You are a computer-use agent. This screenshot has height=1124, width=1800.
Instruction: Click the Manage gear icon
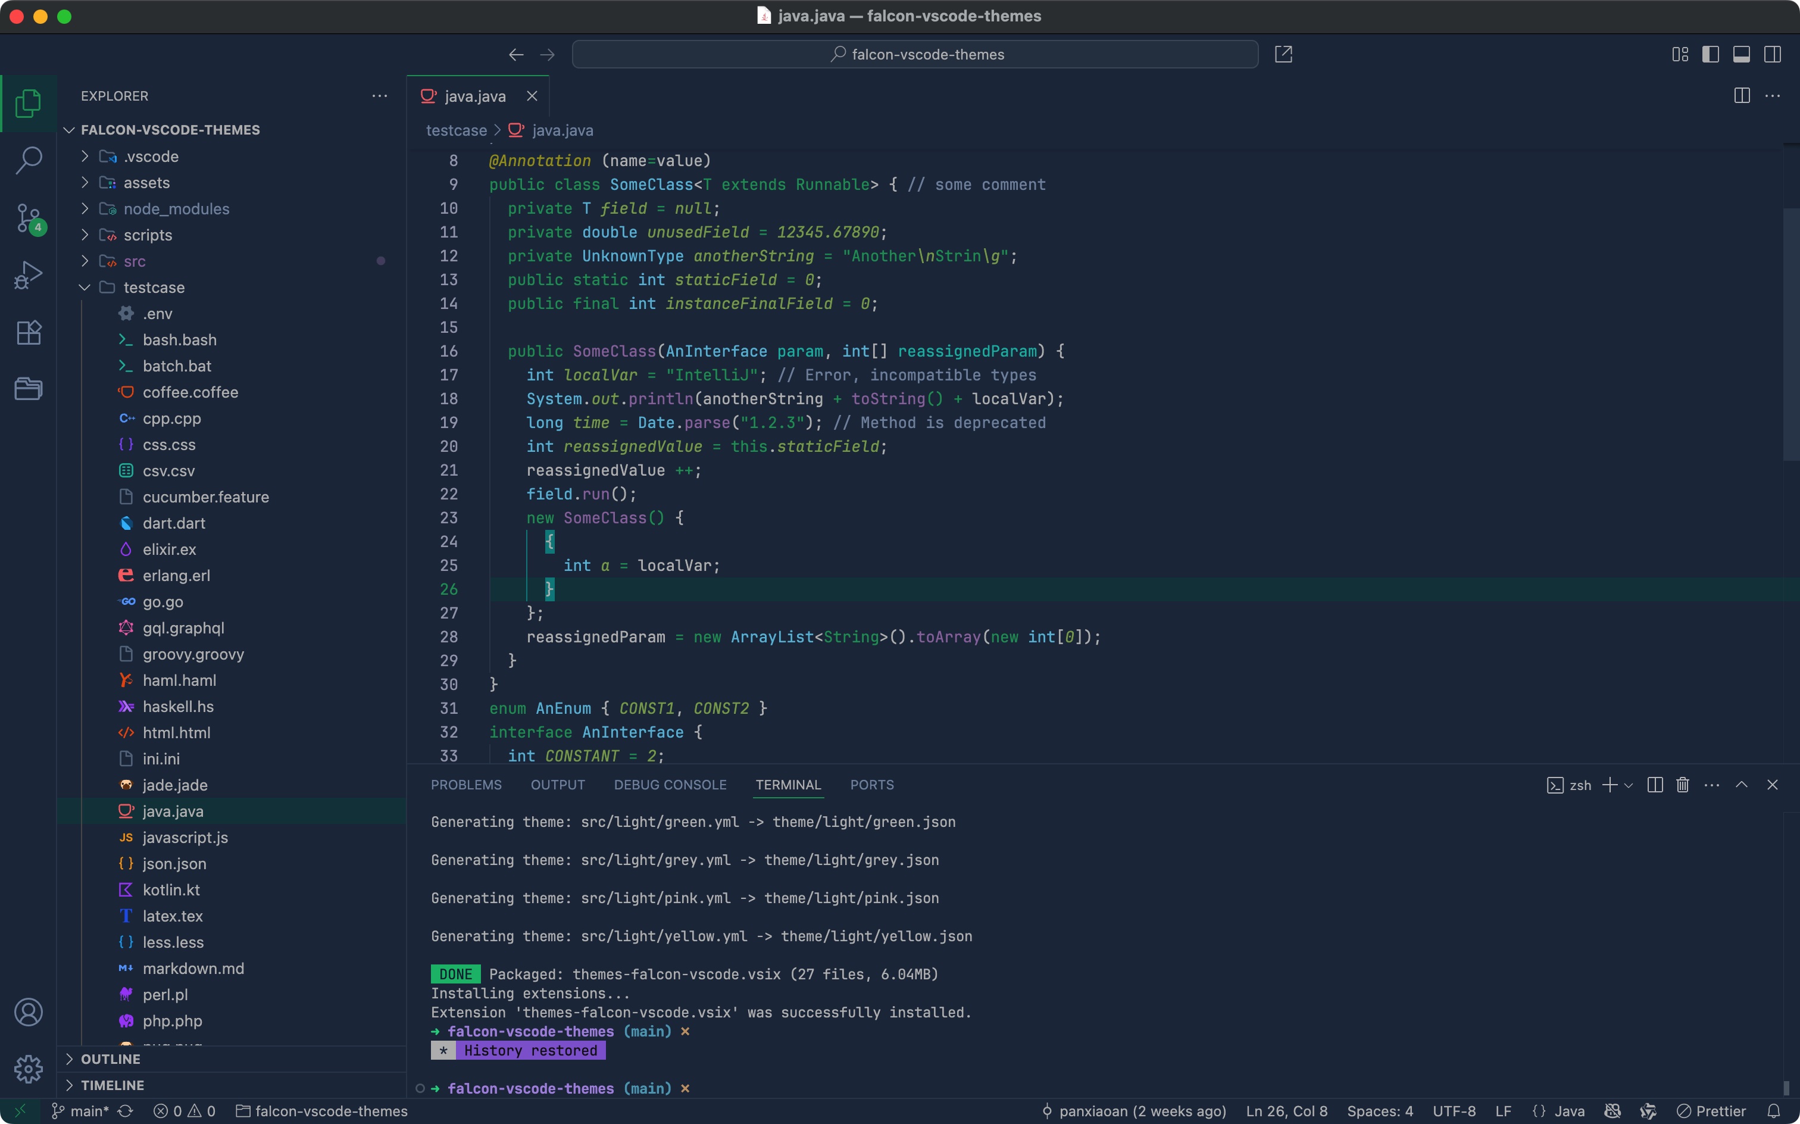click(28, 1069)
